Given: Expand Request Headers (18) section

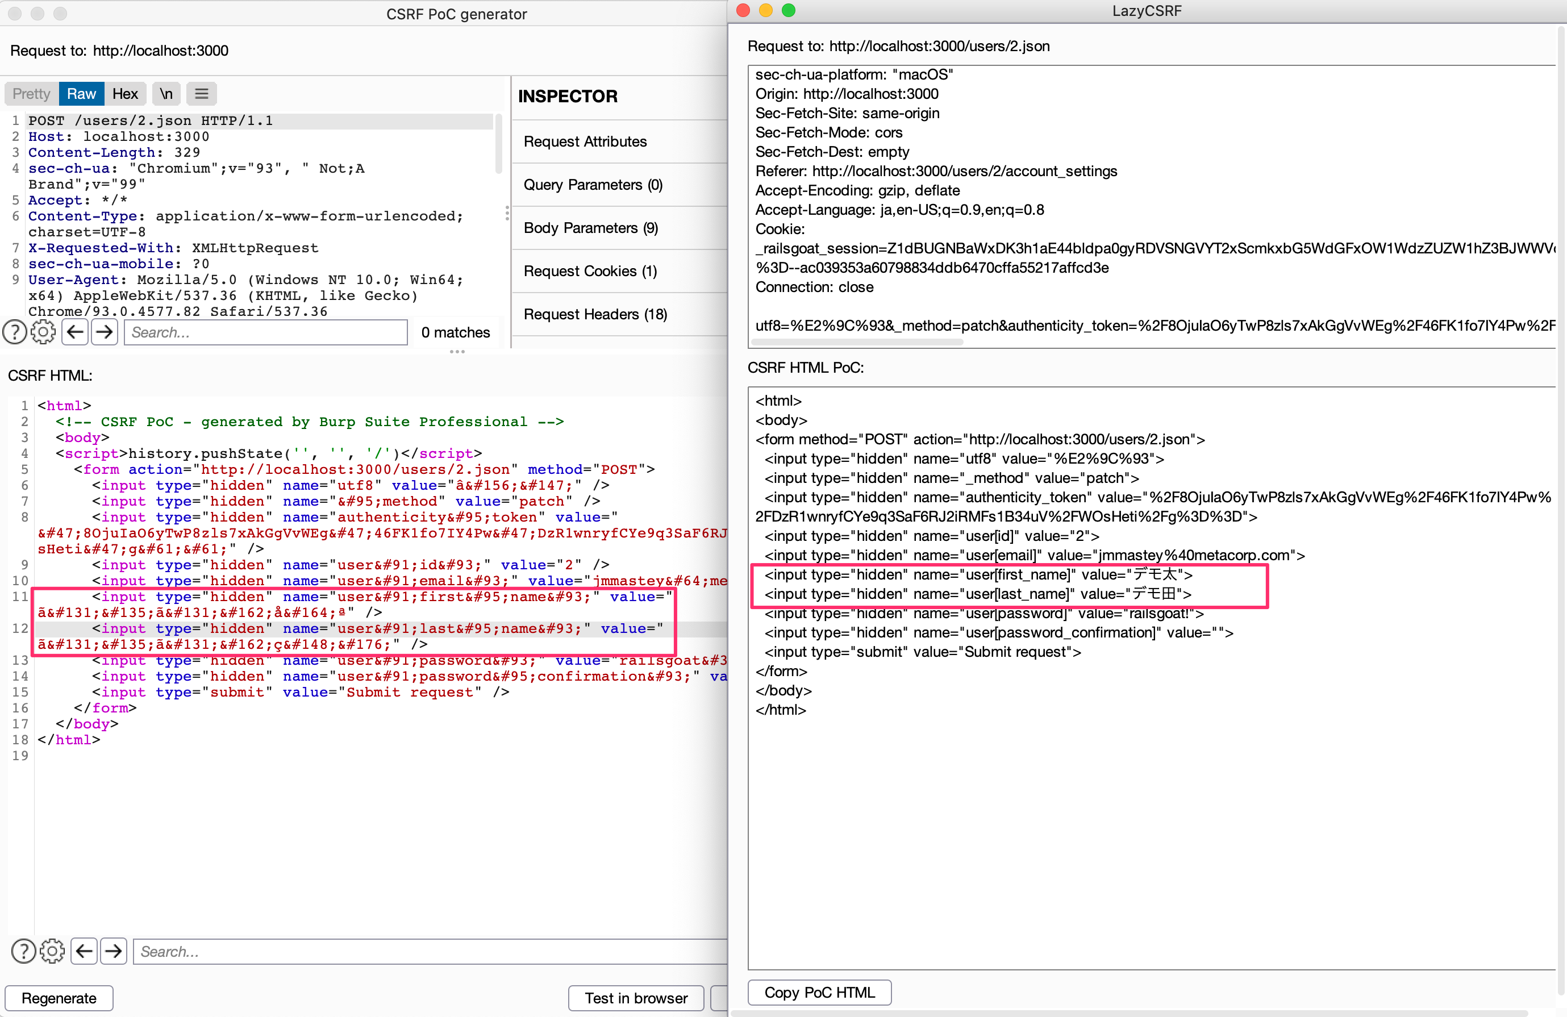Looking at the screenshot, I should tap(619, 315).
